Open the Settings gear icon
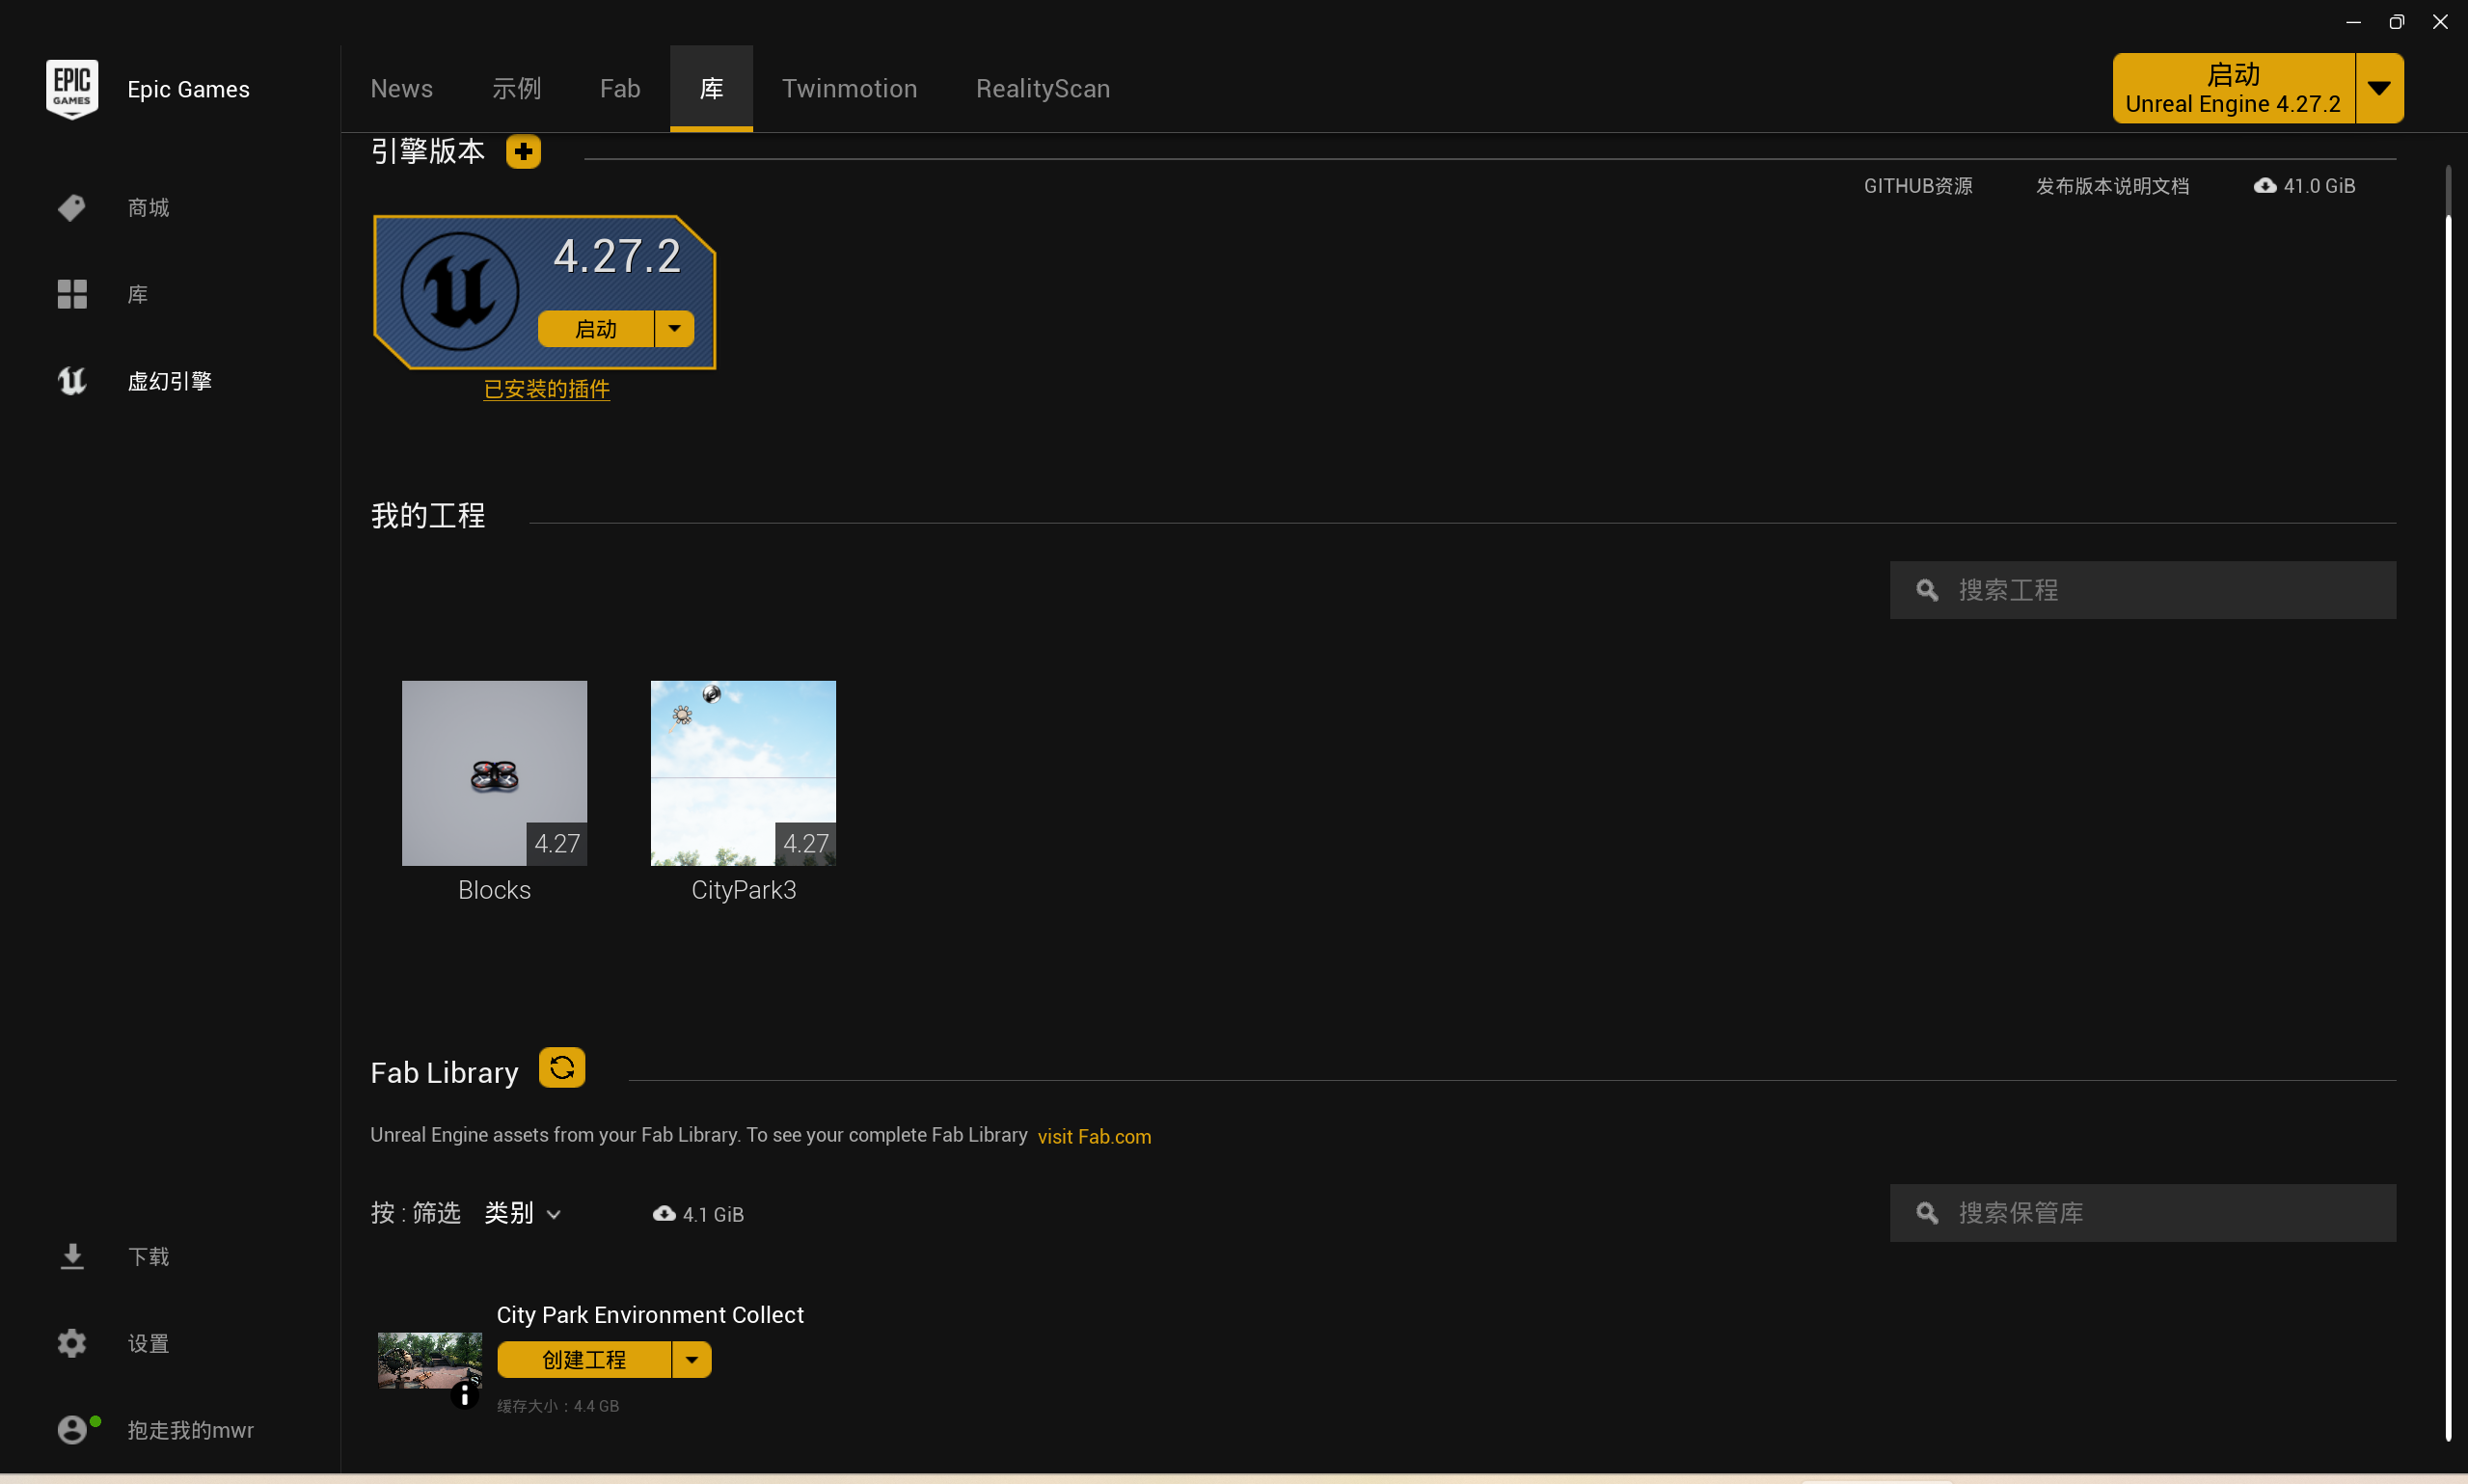Image resolution: width=2468 pixels, height=1484 pixels. pyautogui.click(x=72, y=1343)
